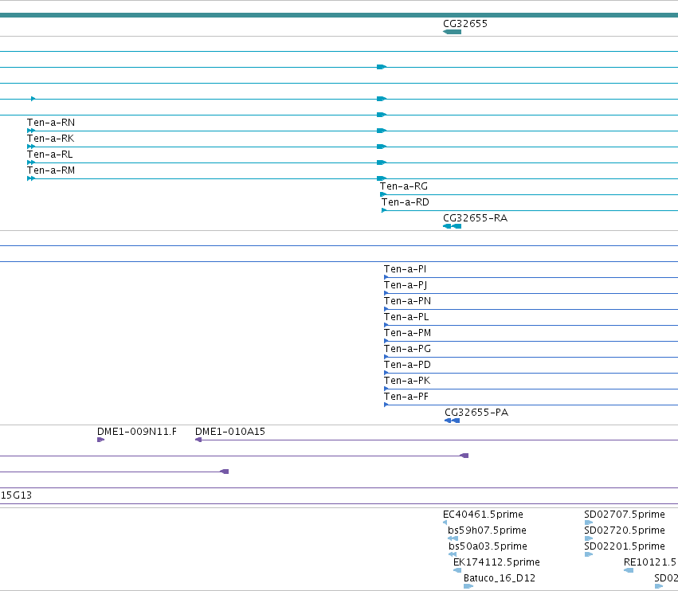Click the Batuco_16_D12 label

point(499,578)
